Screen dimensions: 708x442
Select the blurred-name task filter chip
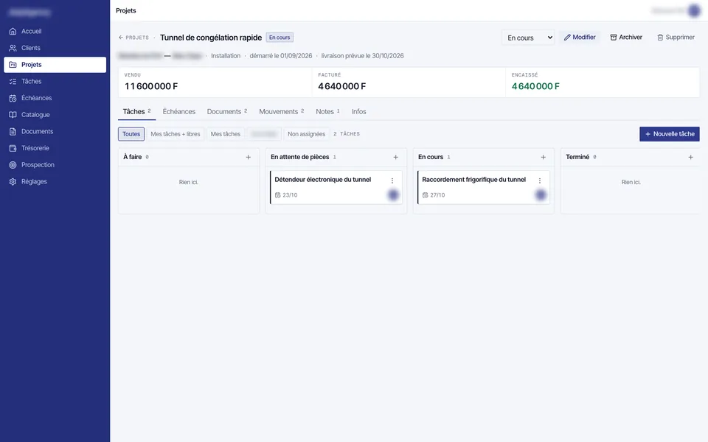[x=264, y=134]
